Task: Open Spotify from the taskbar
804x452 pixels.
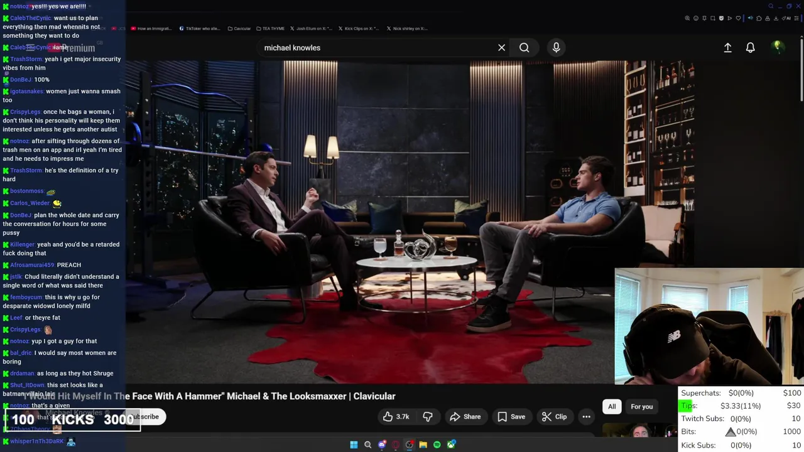Action: pyautogui.click(x=437, y=445)
